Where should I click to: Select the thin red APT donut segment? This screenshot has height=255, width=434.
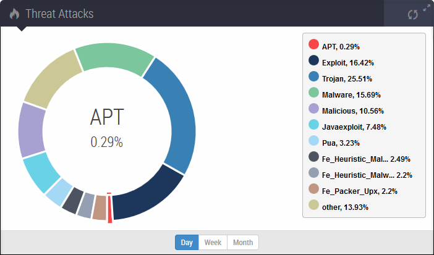(109, 209)
